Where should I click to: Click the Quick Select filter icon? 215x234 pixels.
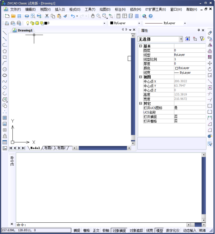click(x=202, y=39)
